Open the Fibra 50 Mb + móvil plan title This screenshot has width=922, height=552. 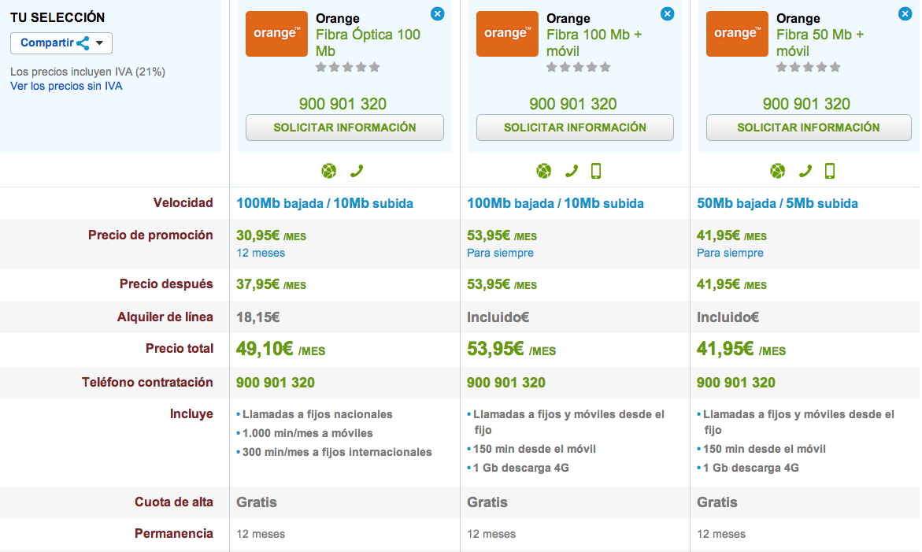(820, 43)
